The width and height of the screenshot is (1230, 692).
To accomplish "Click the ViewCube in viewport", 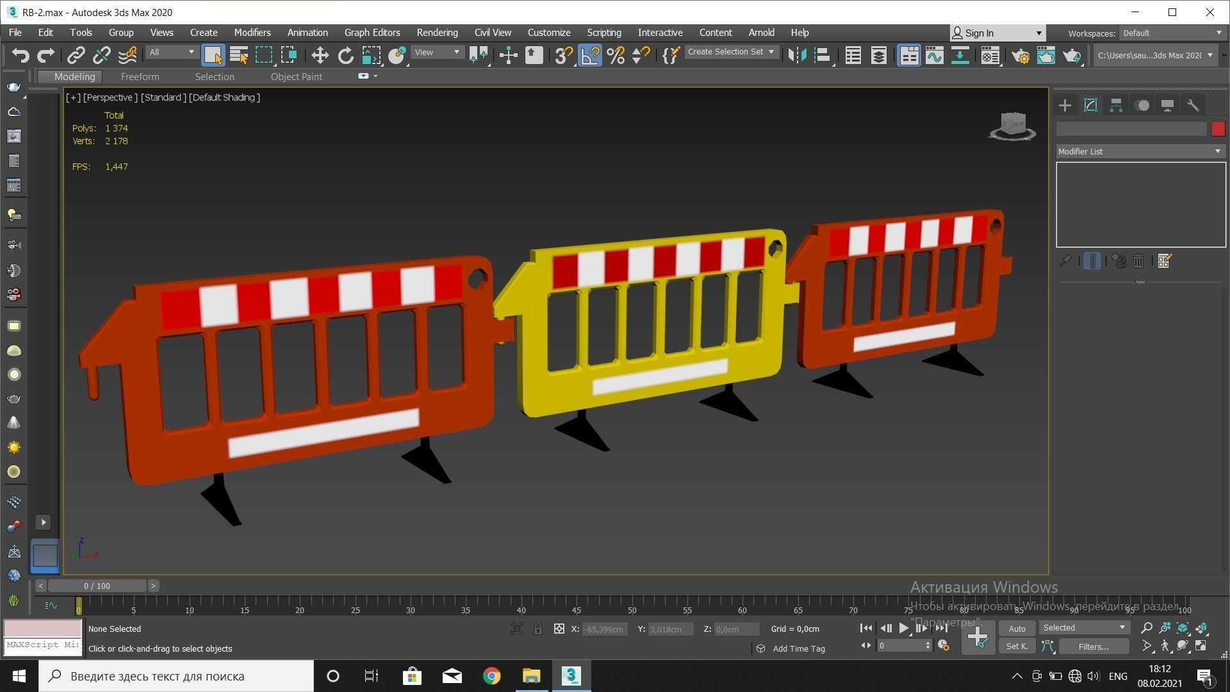I will tap(1013, 126).
